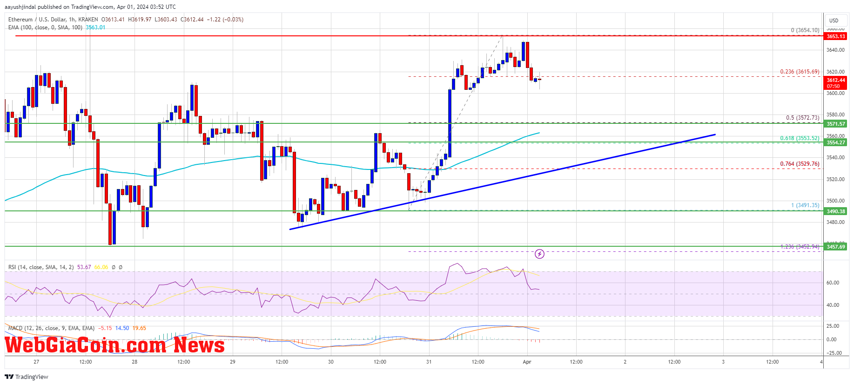Click the red 3653.13 resistance price label
The width and height of the screenshot is (854, 385).
point(835,36)
